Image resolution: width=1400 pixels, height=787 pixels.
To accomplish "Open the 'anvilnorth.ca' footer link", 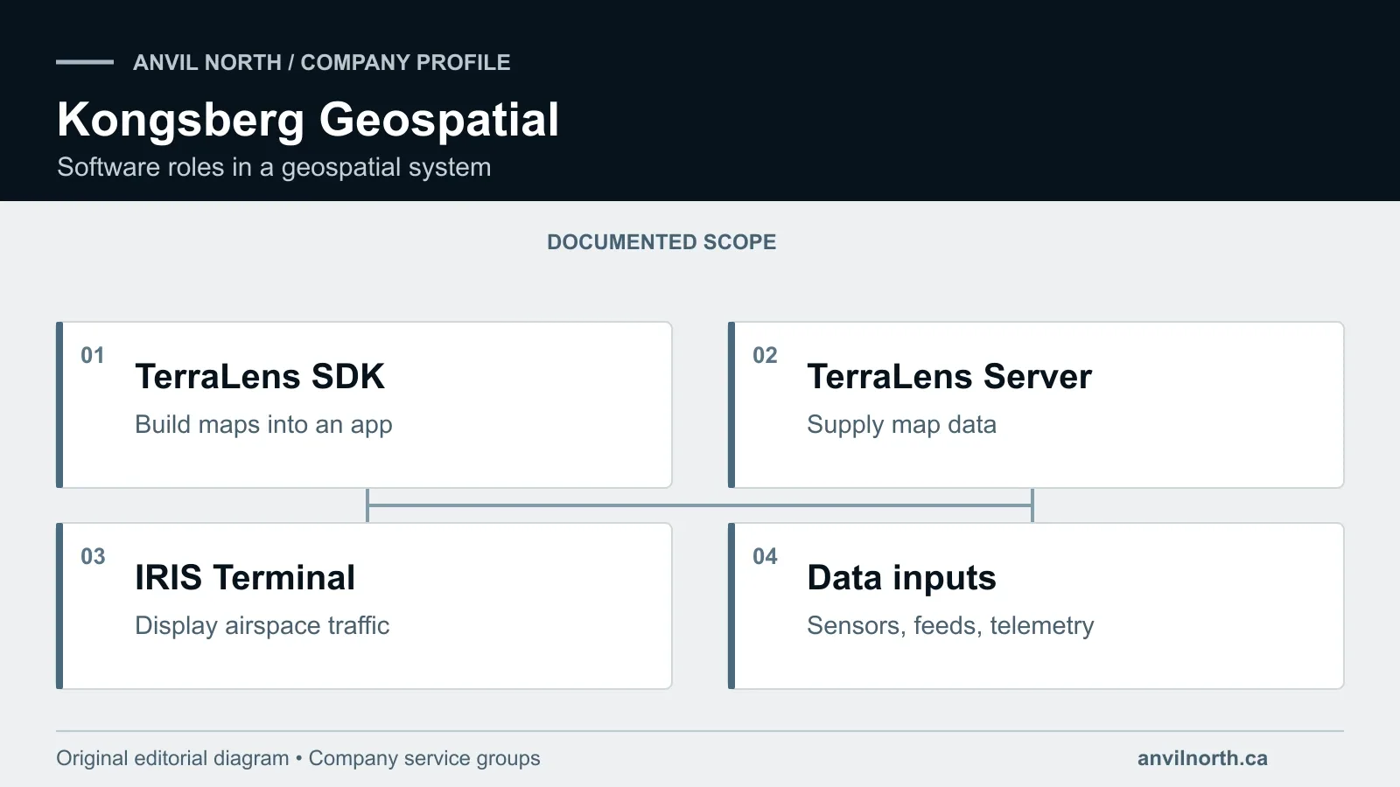I will 1202,758.
